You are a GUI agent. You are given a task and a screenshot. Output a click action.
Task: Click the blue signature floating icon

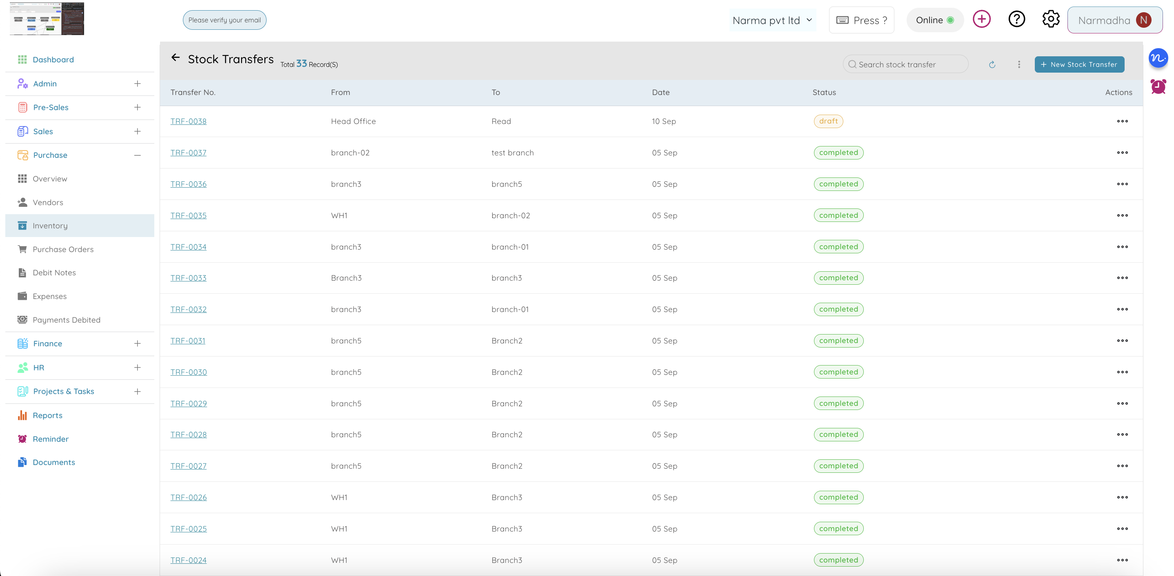click(1158, 58)
